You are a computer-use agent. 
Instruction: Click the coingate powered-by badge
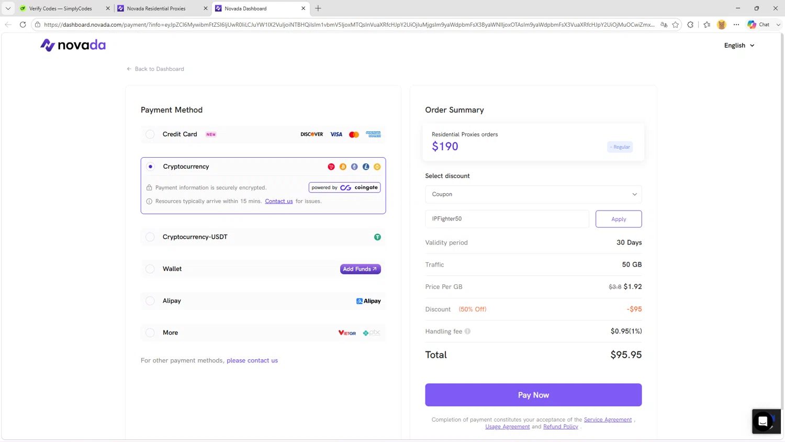coord(344,187)
